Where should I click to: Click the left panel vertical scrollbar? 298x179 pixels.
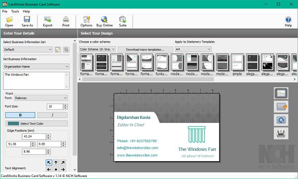pos(74,99)
